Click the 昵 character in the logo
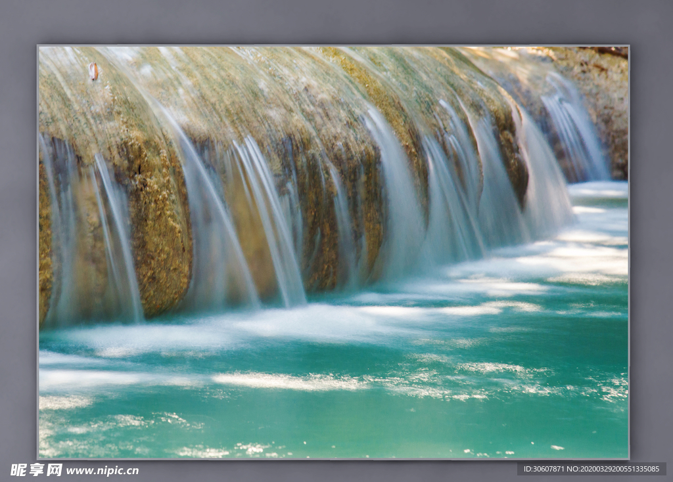Screen dimensions: 673x482 [x=18, y=470]
